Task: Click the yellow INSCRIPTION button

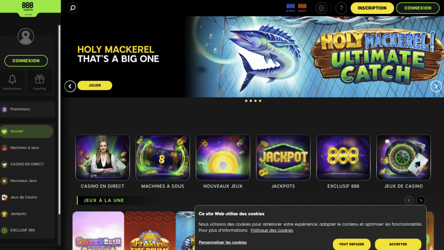Action: (372, 8)
